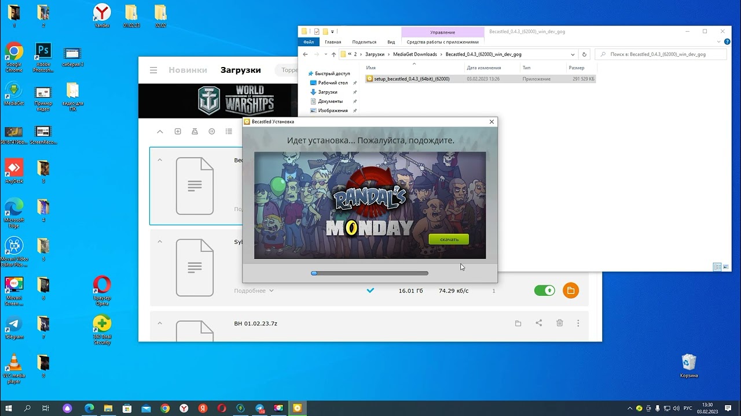Show hidden tray icons chevron
Viewport: 741px width, 416px height.
(630, 408)
